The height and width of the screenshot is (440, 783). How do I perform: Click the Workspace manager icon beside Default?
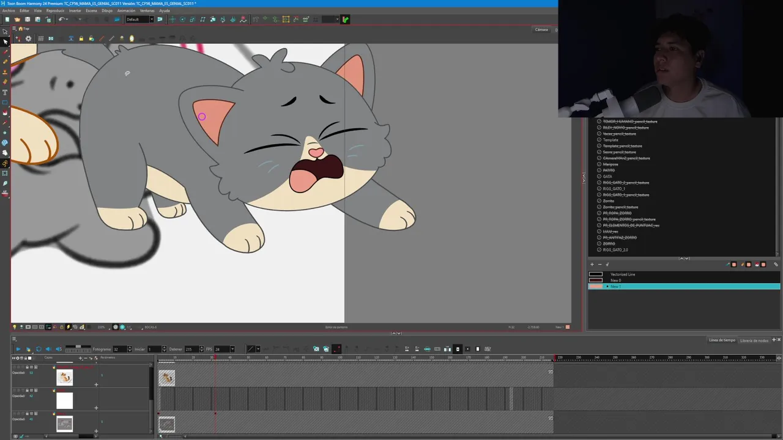160,20
